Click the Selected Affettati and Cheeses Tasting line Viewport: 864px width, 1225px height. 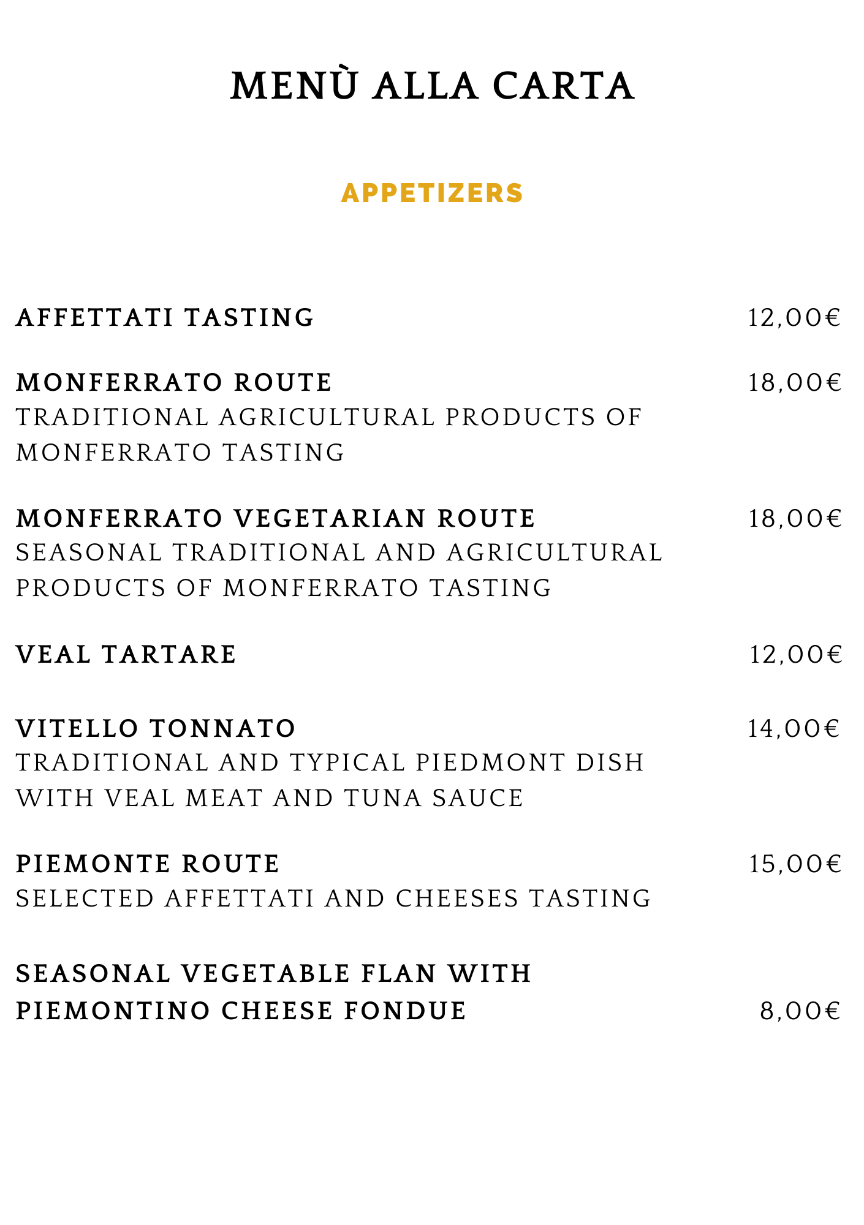click(333, 899)
